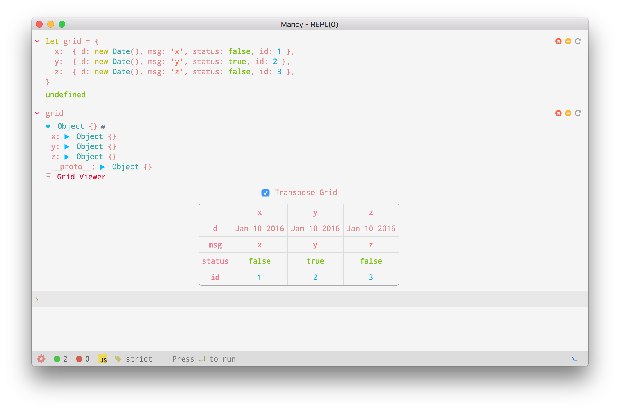This screenshot has height=411, width=620.
Task: Collapse the let grid code entry chevron
Action: pos(37,41)
